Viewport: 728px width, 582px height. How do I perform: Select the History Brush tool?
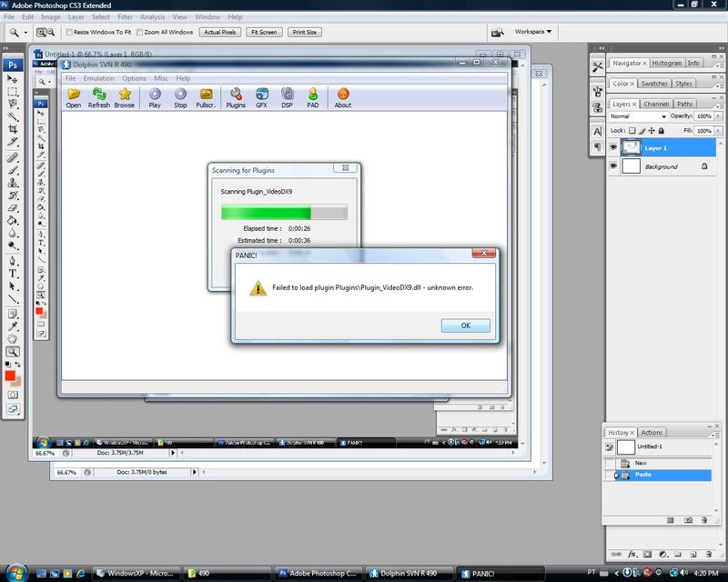click(x=12, y=195)
